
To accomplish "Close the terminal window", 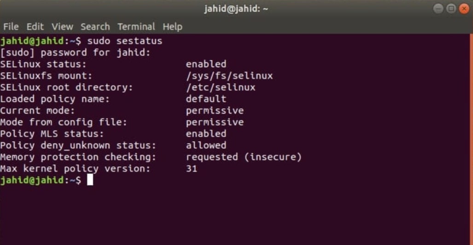I will [463, 9].
